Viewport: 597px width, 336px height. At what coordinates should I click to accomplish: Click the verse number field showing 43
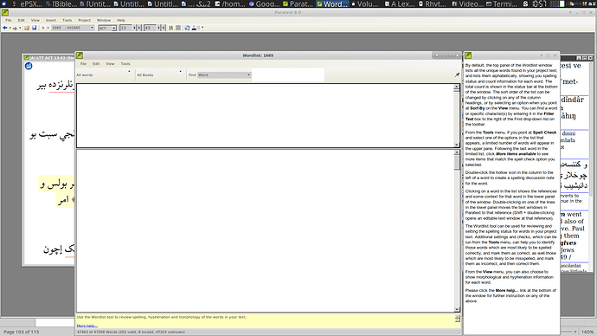pyautogui.click(x=149, y=28)
